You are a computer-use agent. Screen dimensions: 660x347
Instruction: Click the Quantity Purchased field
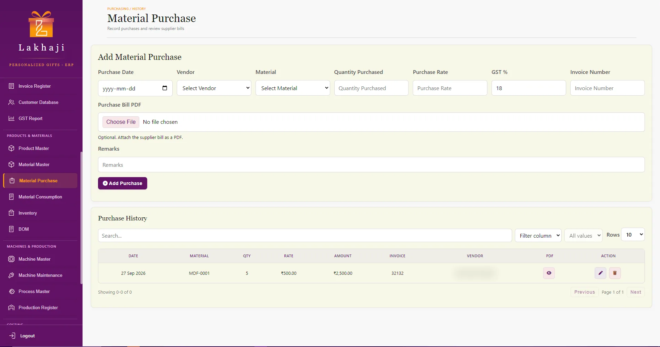371,88
